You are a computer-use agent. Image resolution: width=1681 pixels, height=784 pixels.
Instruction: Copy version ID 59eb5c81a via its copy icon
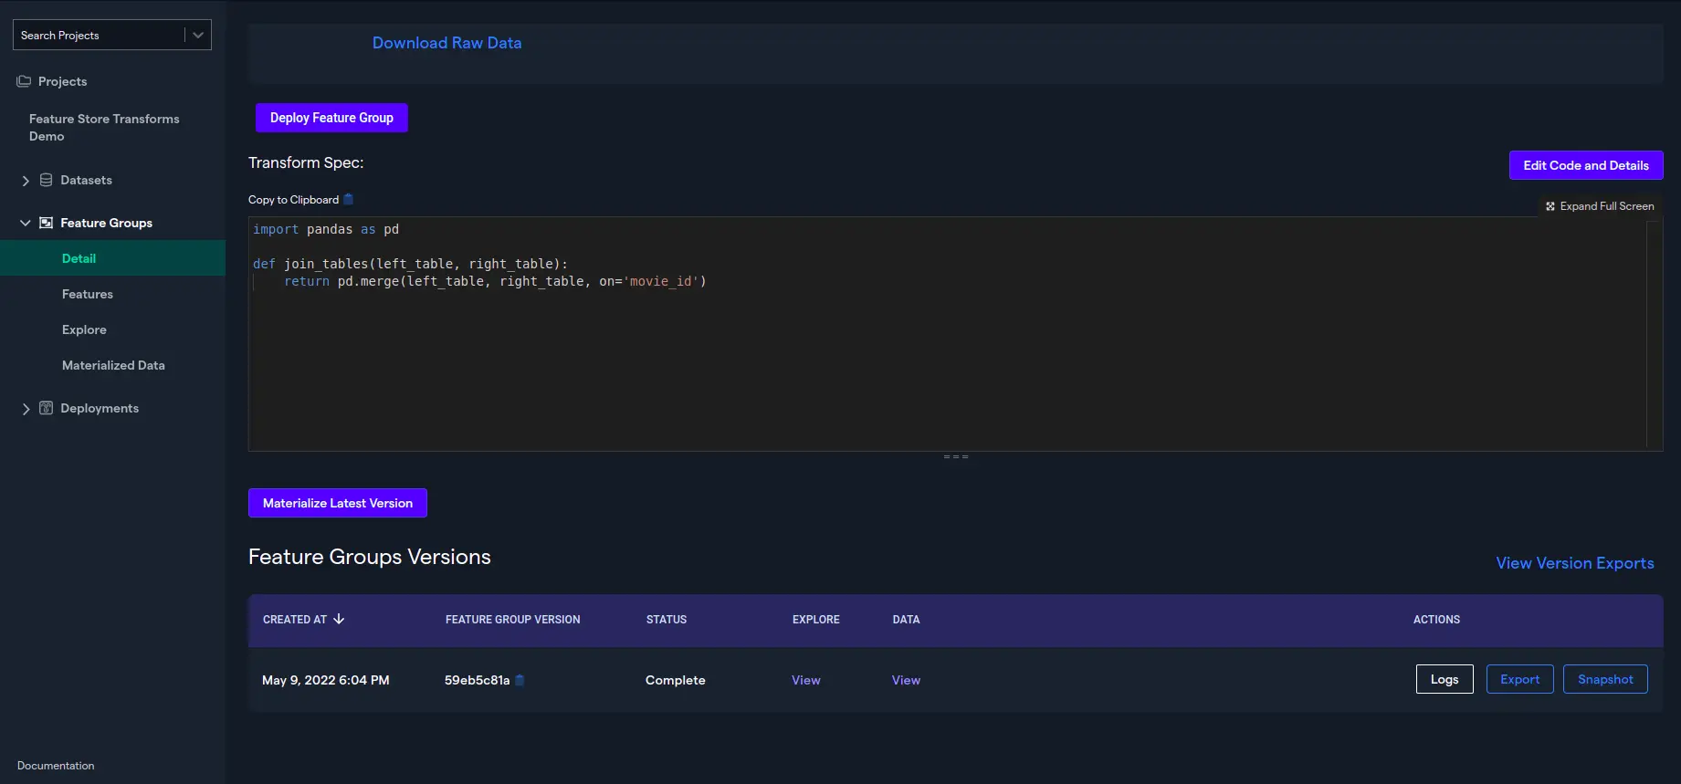coord(520,680)
